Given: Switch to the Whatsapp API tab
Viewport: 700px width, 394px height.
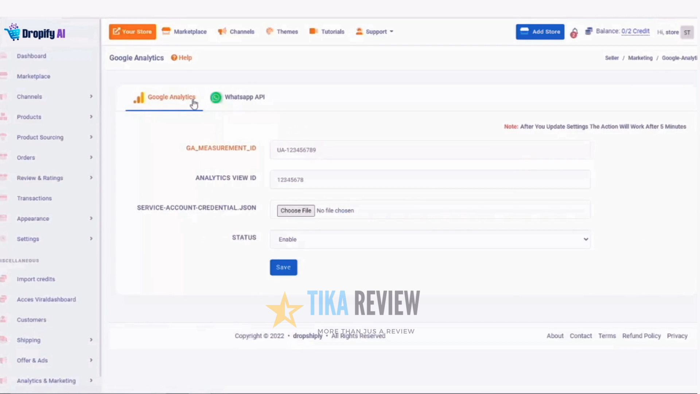Looking at the screenshot, I should [x=244, y=97].
